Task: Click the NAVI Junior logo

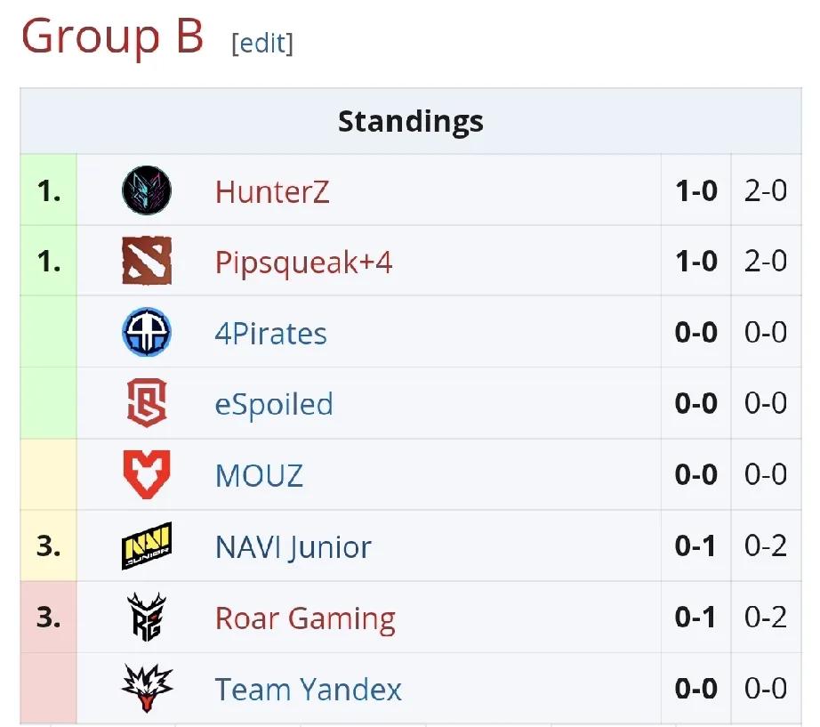Action: (x=147, y=546)
